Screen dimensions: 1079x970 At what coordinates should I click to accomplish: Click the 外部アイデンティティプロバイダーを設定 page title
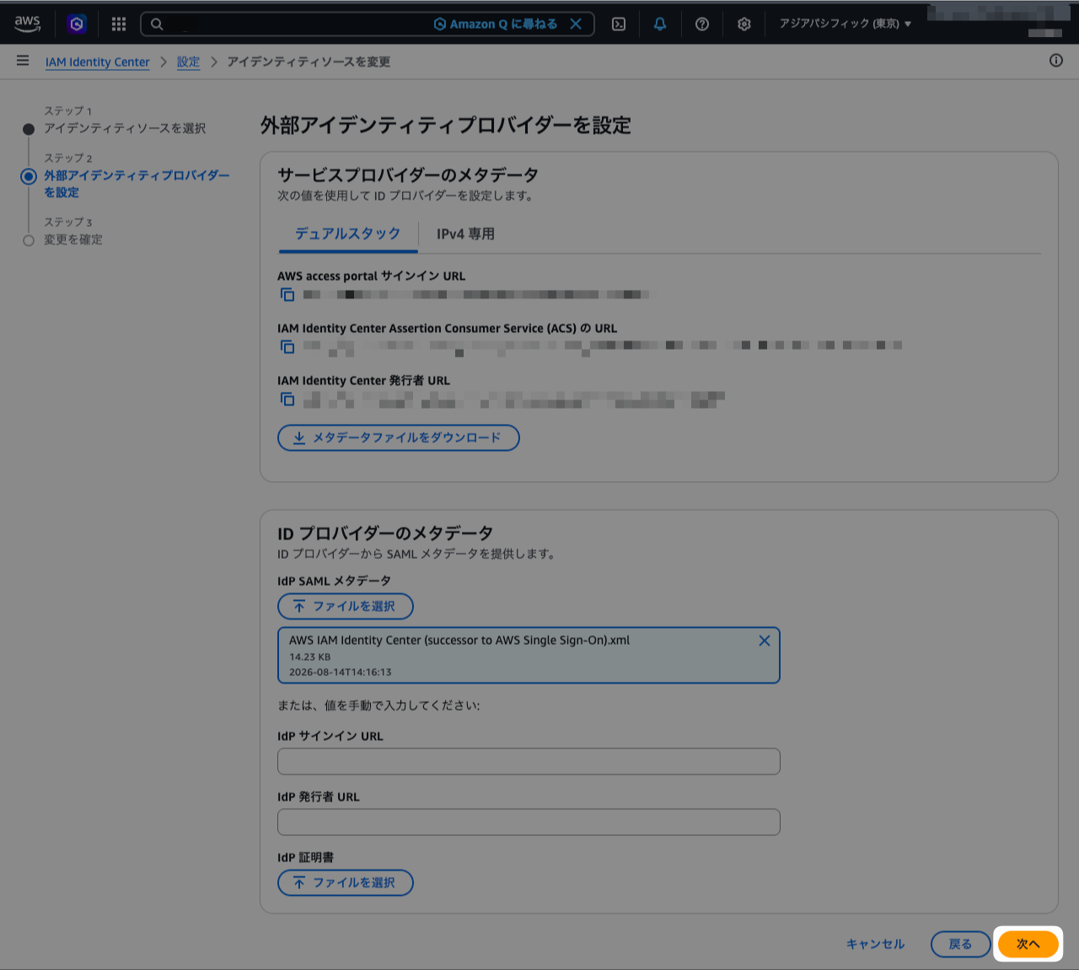(x=446, y=125)
